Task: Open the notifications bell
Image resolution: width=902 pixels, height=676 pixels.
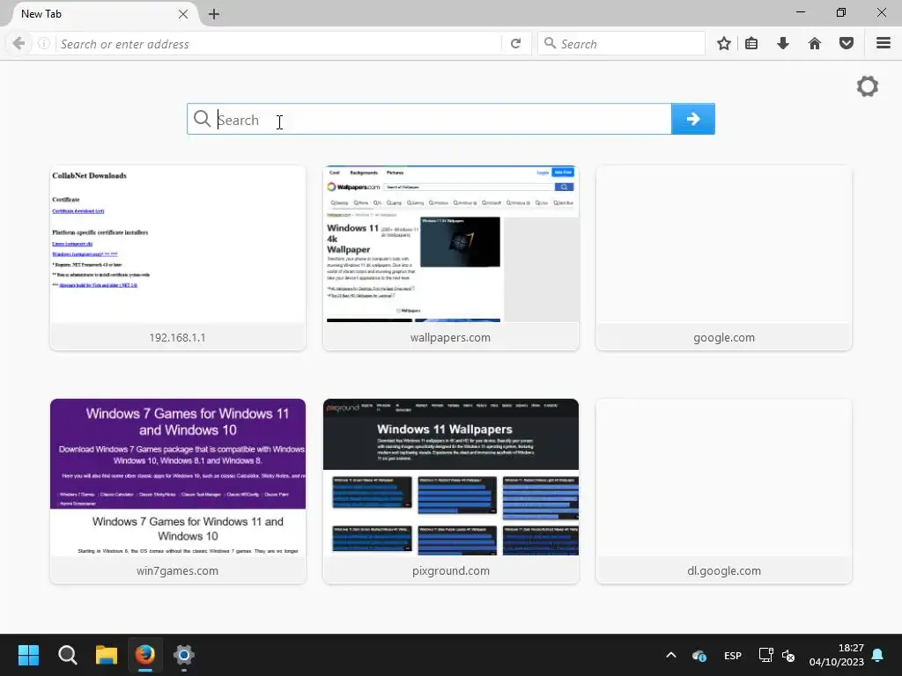Action: [x=878, y=655]
